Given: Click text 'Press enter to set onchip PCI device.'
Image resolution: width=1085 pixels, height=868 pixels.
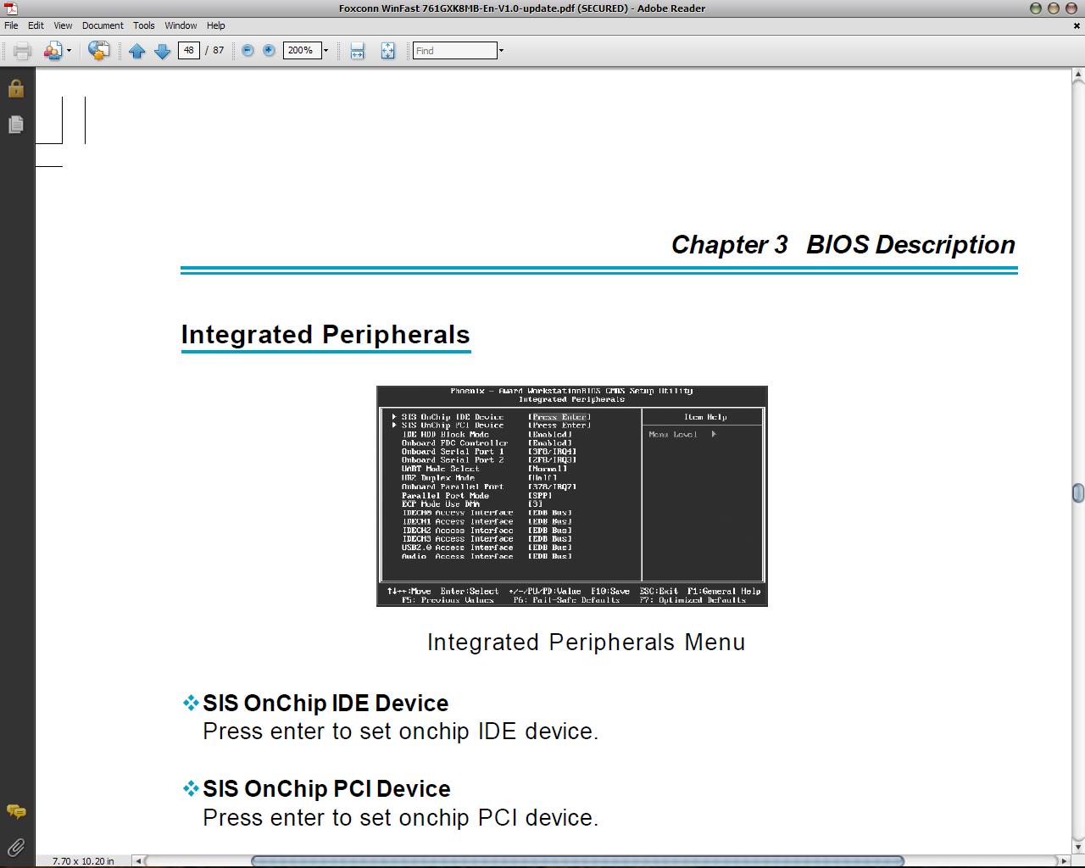Looking at the screenshot, I should pyautogui.click(x=401, y=818).
